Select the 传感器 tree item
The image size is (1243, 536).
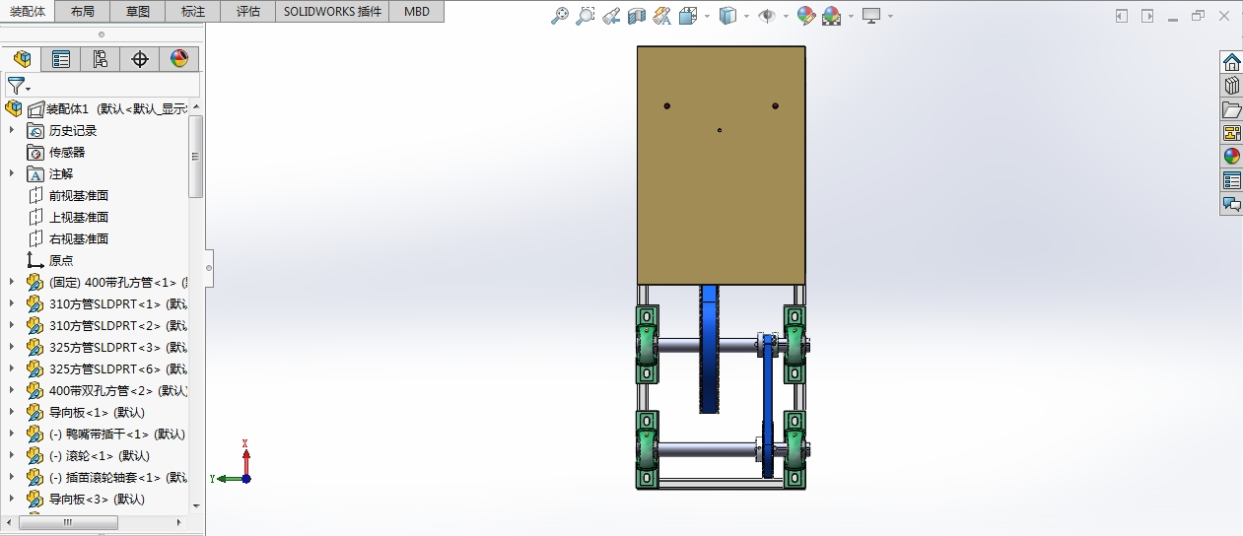pos(67,152)
